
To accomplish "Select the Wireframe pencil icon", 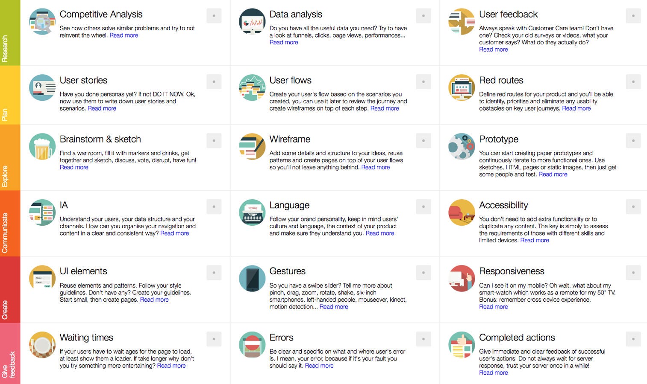I will click(x=252, y=146).
